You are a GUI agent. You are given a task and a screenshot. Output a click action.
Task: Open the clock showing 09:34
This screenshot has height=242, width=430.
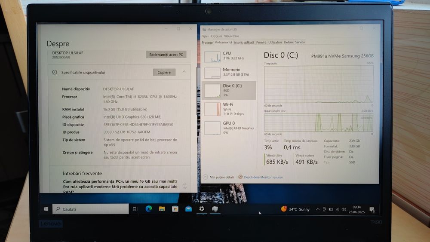click(x=356, y=209)
